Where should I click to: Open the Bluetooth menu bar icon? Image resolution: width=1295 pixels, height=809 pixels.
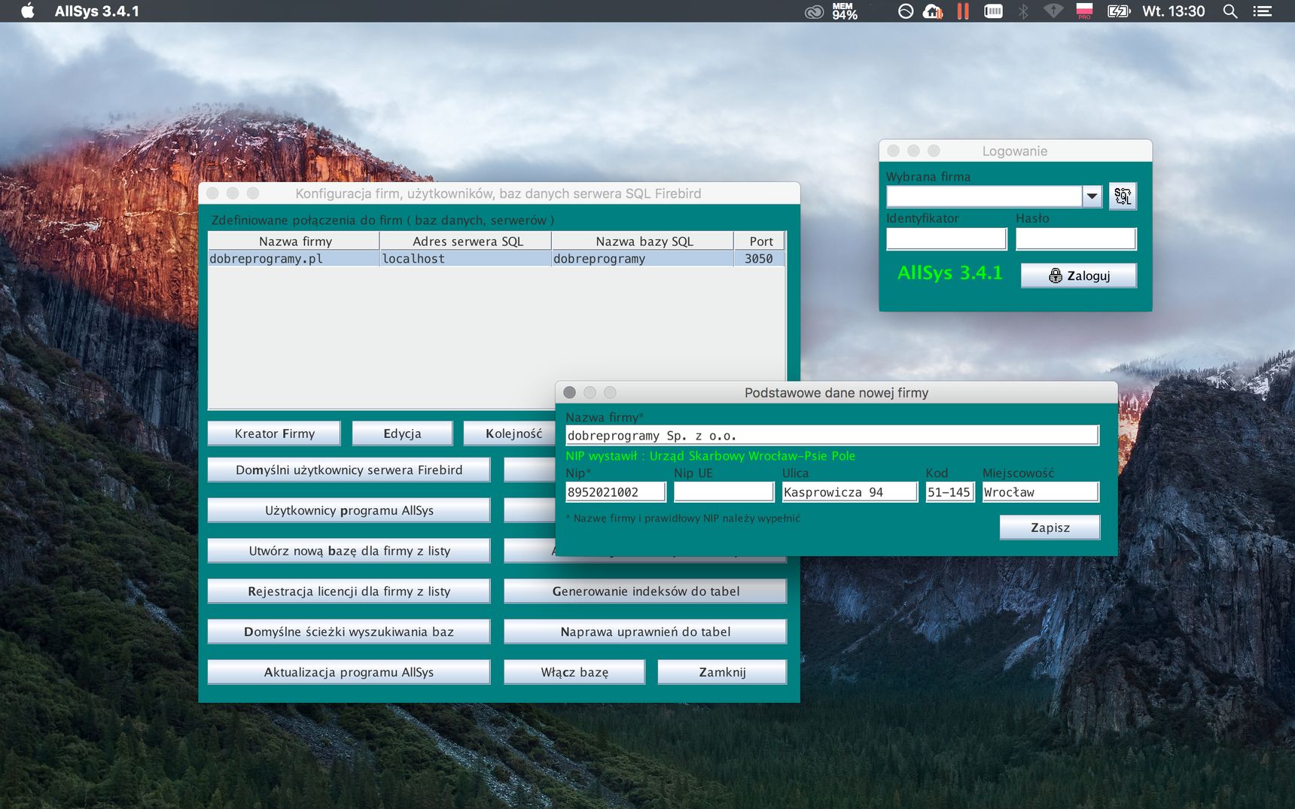1023,11
